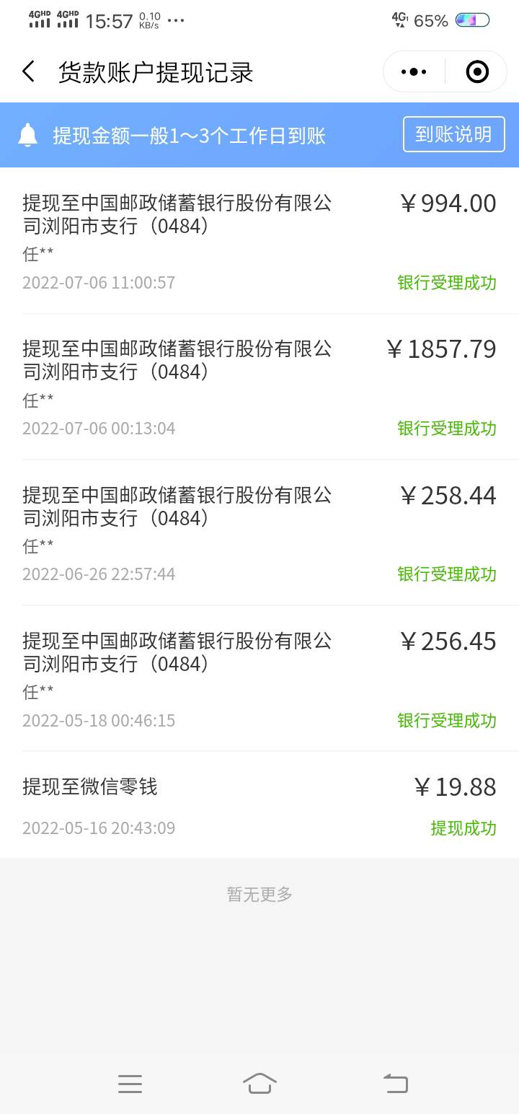
Task: Tap 银行受理成功 status on 2022-06-26 record
Action: (x=447, y=574)
